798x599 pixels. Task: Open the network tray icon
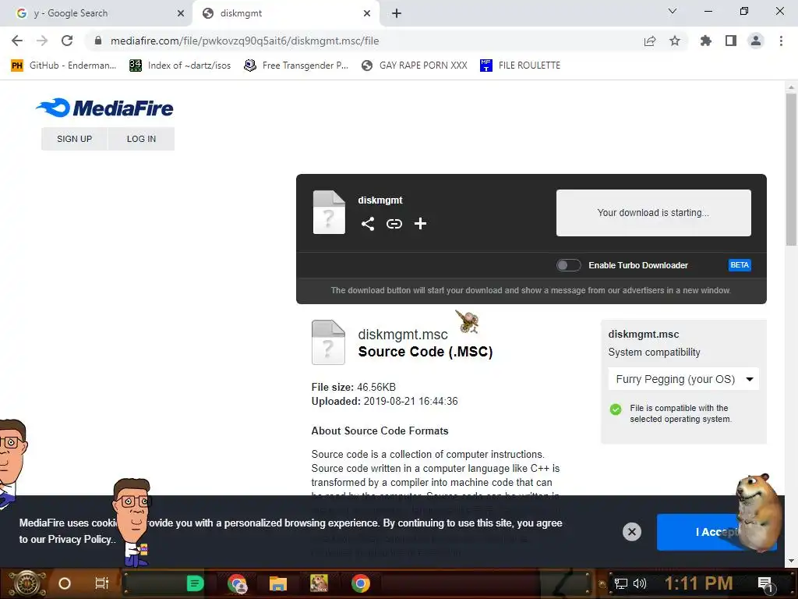[x=620, y=583]
